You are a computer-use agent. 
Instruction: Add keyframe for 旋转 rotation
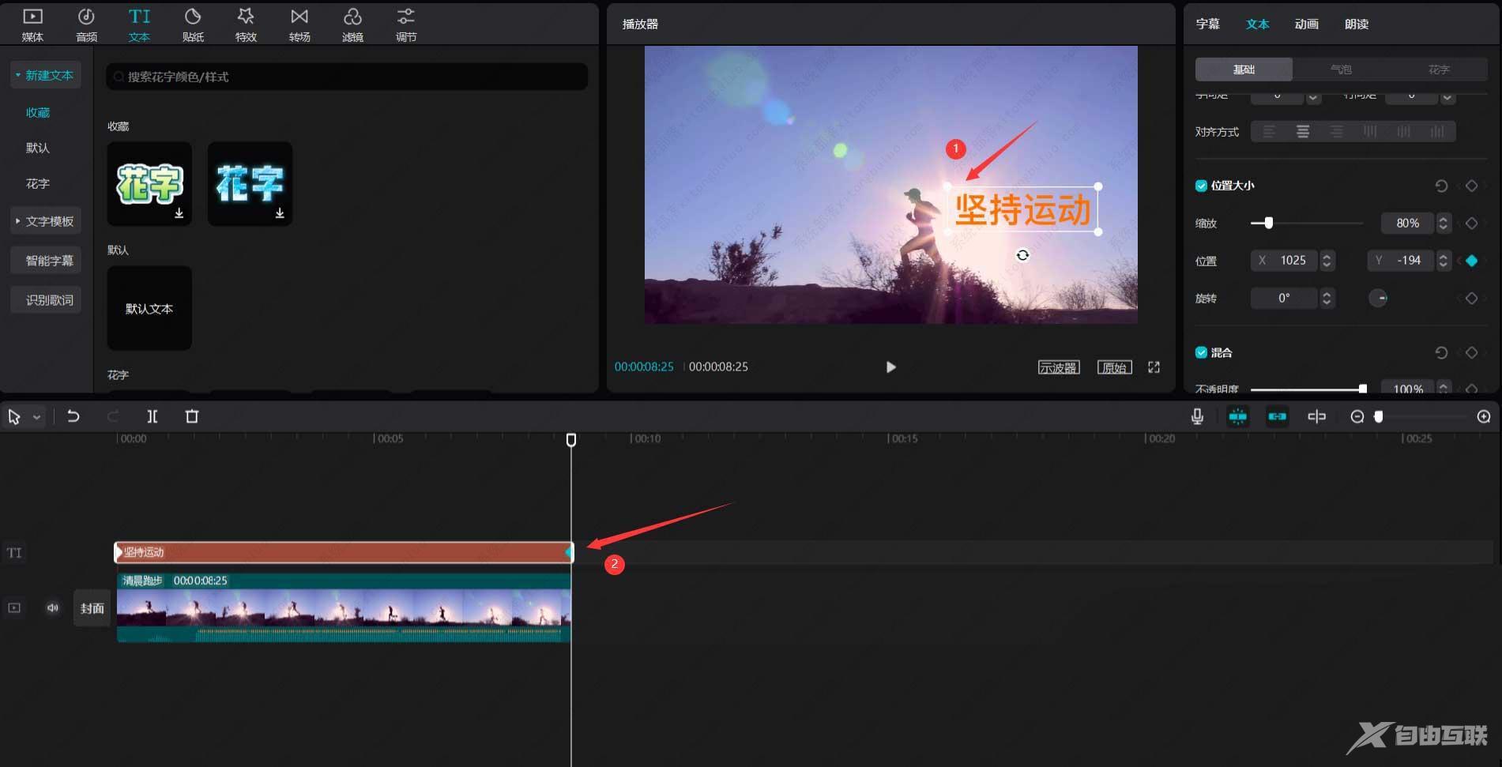click(x=1471, y=299)
